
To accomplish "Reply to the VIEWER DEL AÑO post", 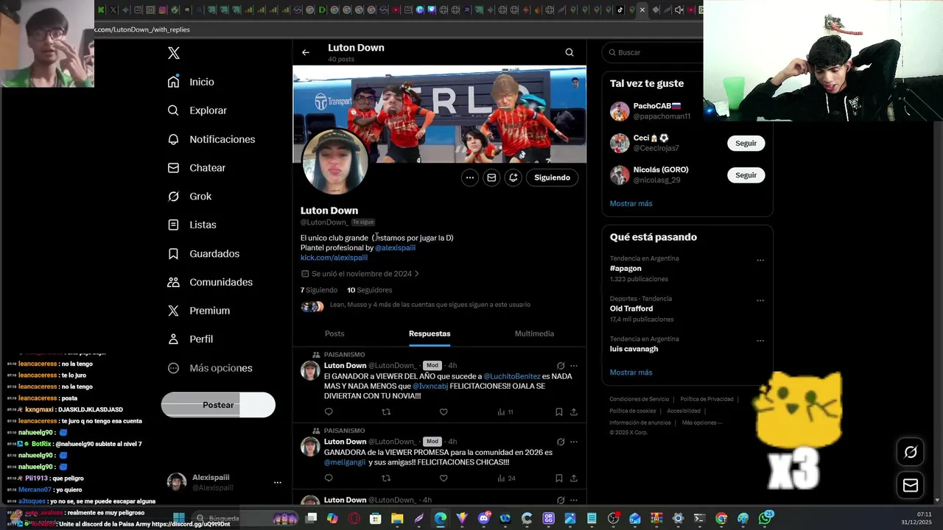I will (x=329, y=412).
